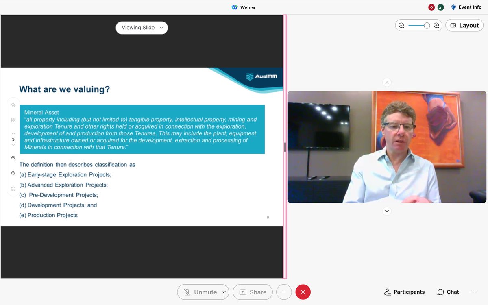This screenshot has height=305, width=488.
Task: Open more panel options beside Chat
Action: 473,292
